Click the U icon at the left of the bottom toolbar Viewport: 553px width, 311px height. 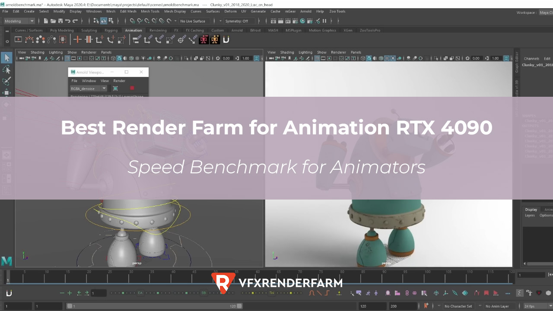click(9, 293)
